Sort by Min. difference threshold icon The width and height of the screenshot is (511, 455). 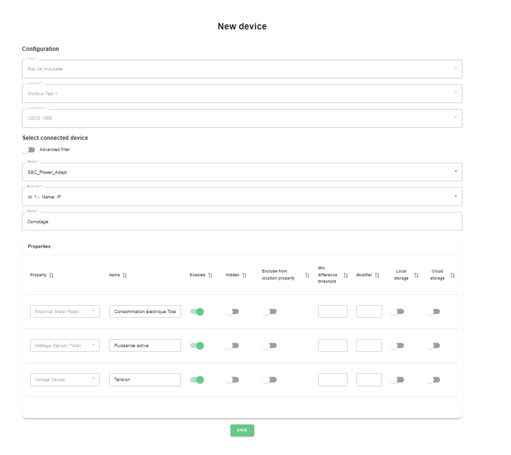pyautogui.click(x=345, y=275)
